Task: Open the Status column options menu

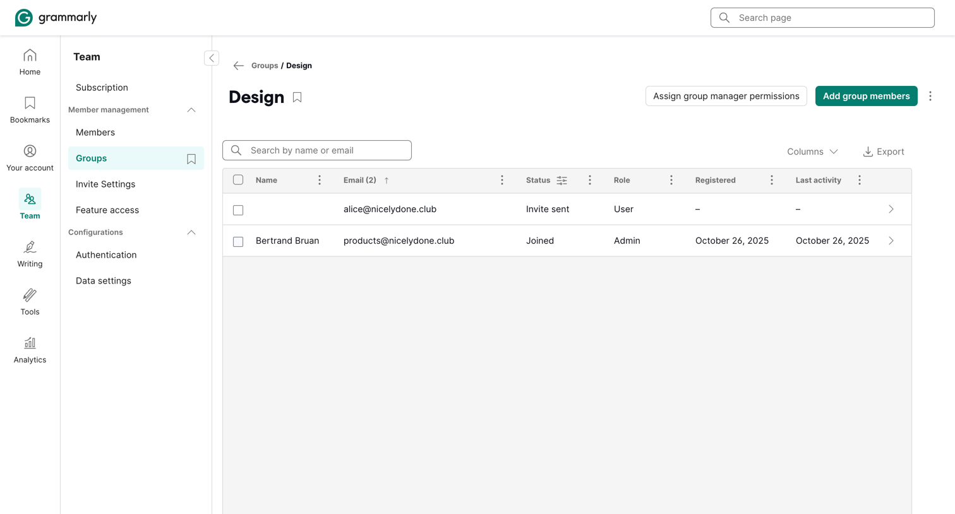Action: 590,181
